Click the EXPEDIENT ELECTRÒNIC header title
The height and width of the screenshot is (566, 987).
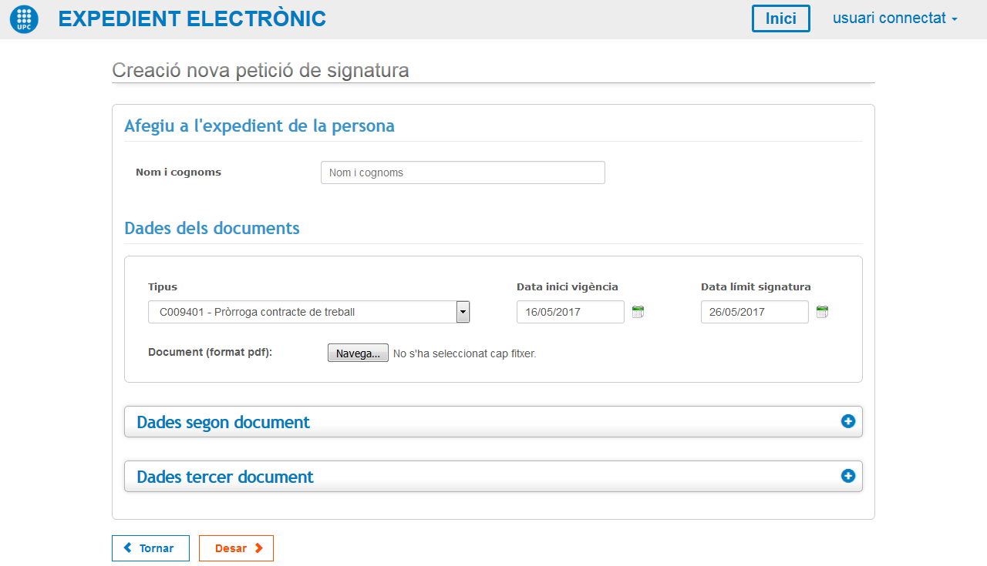(192, 19)
